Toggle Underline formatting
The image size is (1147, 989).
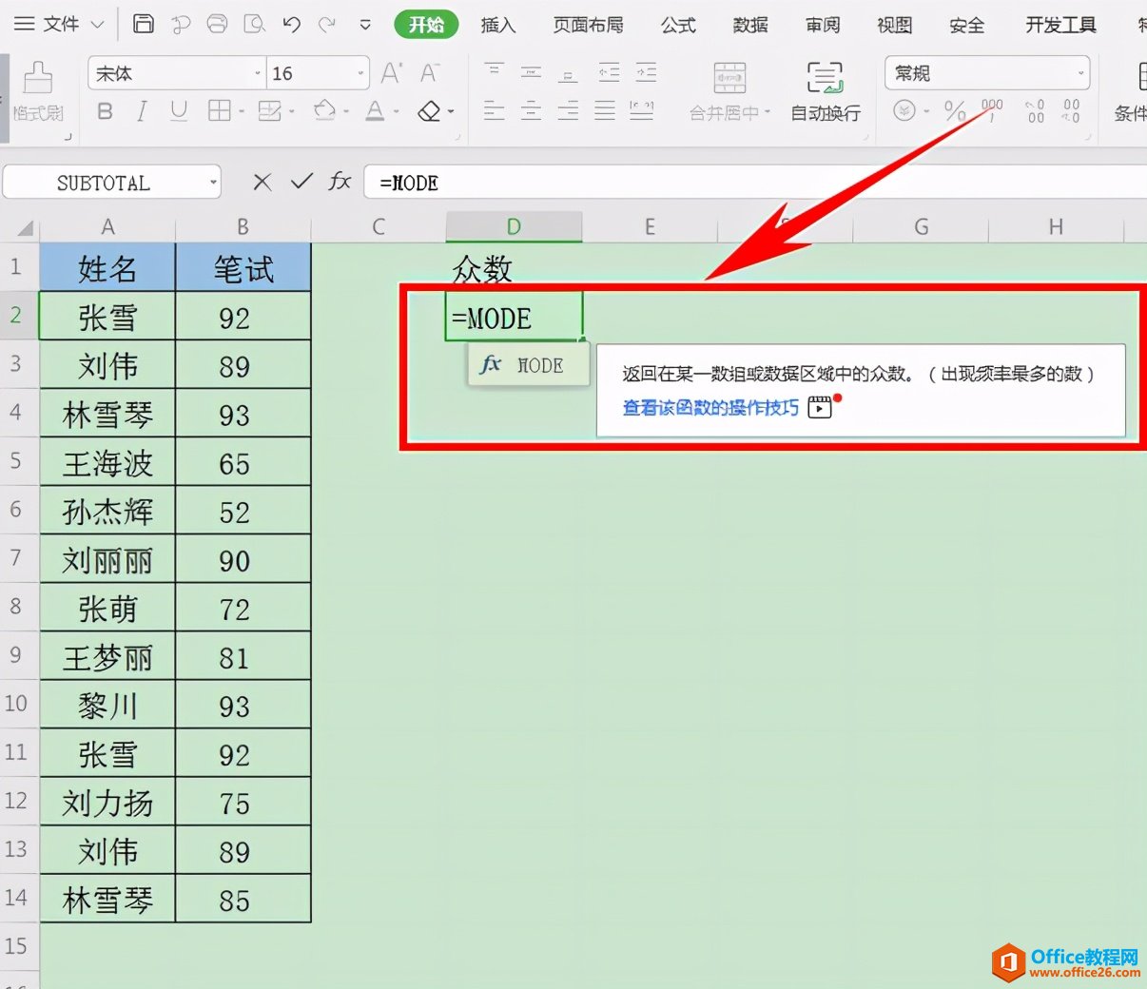tap(178, 111)
